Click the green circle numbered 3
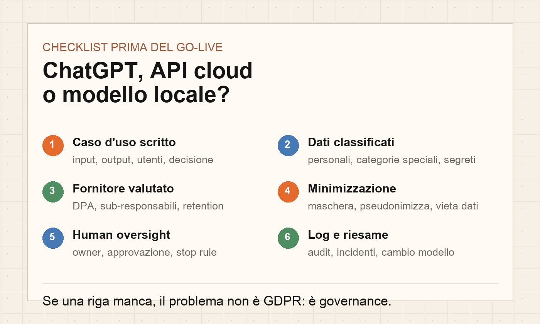This screenshot has width=540, height=324. coord(53,192)
